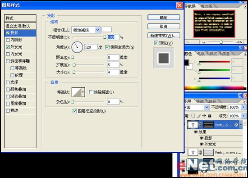Image resolution: width=248 pixels, height=178 pixels.
Task: Click the foreground color black square
Action: tap(187, 63)
